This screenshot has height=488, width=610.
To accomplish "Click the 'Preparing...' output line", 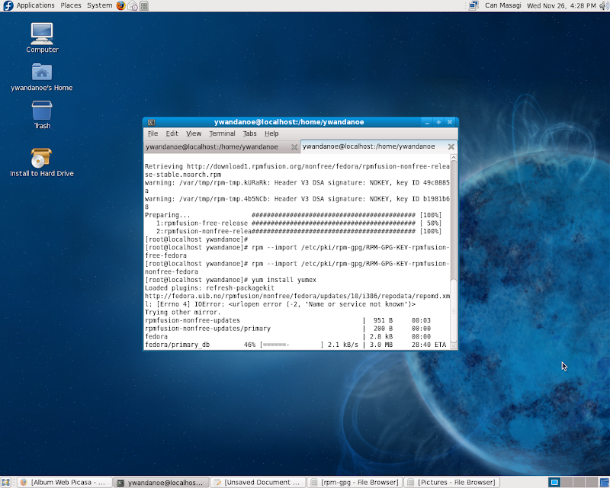I will [294, 215].
